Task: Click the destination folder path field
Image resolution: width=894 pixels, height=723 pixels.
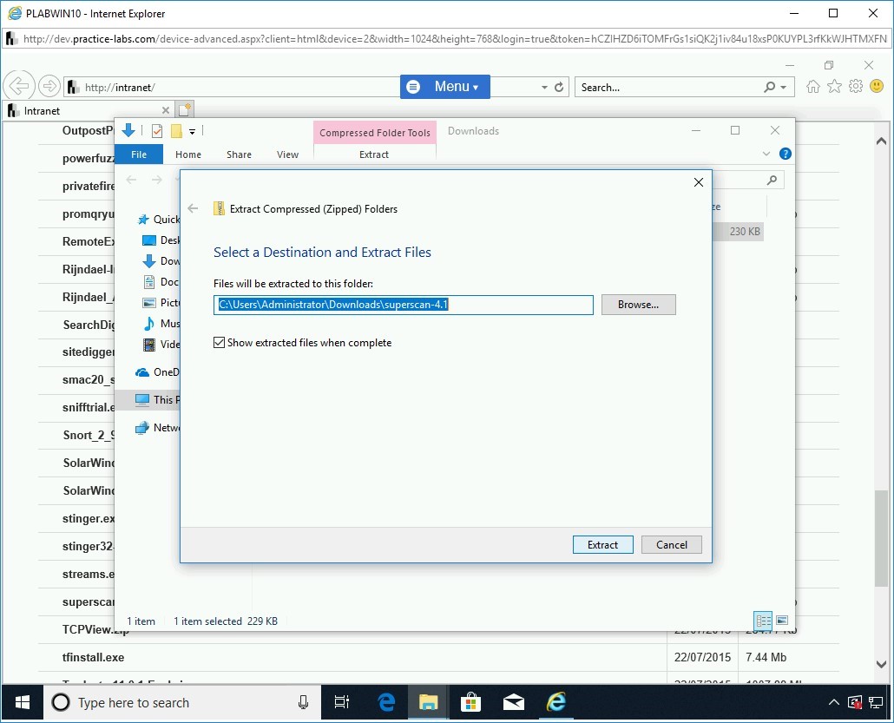Action: click(404, 305)
